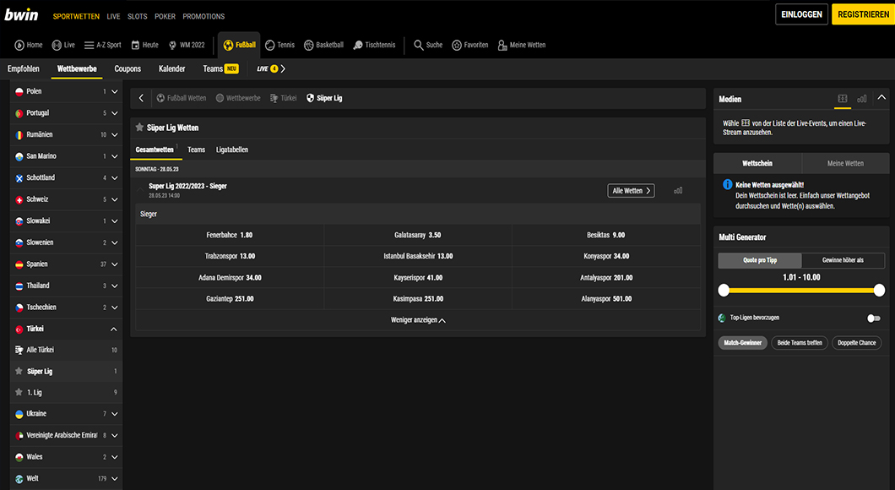The height and width of the screenshot is (490, 895).
Task: Expand Polen in country list
Action: pyautogui.click(x=115, y=92)
